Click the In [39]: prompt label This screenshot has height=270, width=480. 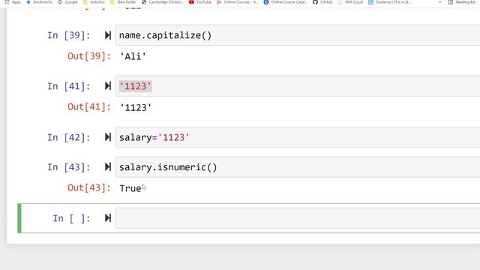click(69, 35)
